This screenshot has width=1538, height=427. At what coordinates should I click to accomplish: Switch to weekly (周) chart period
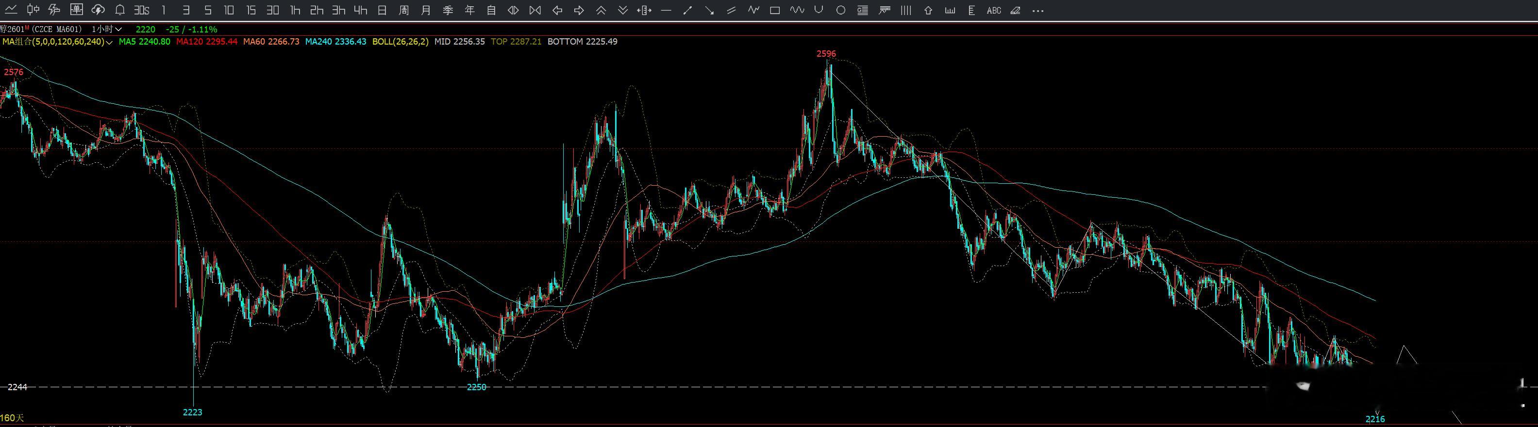[404, 10]
